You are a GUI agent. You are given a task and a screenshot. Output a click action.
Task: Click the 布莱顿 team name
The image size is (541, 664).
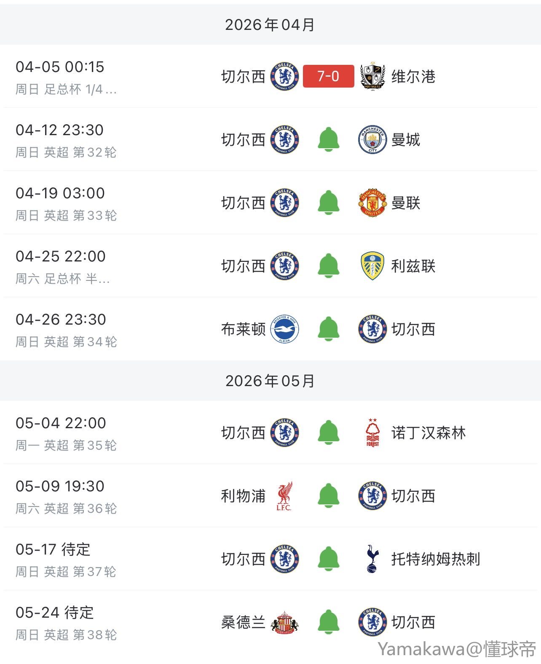[x=243, y=329]
